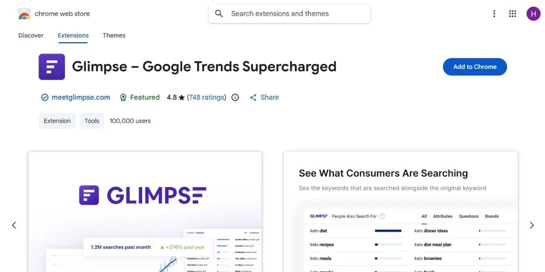
Task: Open the Discover tab
Action: click(30, 35)
